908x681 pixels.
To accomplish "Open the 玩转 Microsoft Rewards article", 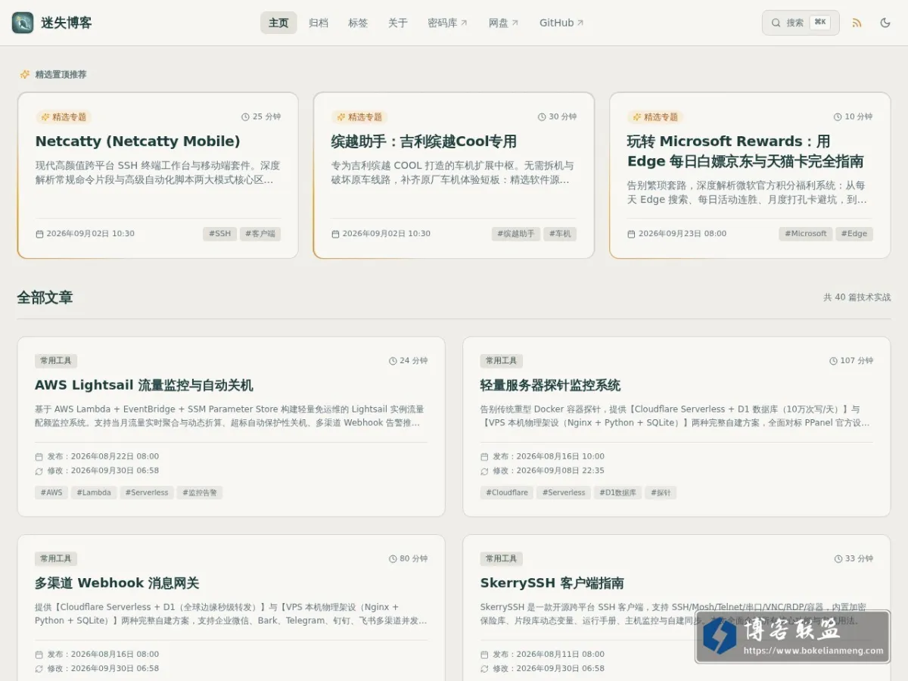I will pos(745,151).
